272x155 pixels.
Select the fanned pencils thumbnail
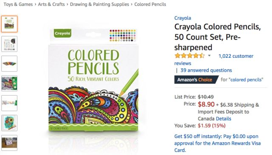pyautogui.click(x=9, y=64)
